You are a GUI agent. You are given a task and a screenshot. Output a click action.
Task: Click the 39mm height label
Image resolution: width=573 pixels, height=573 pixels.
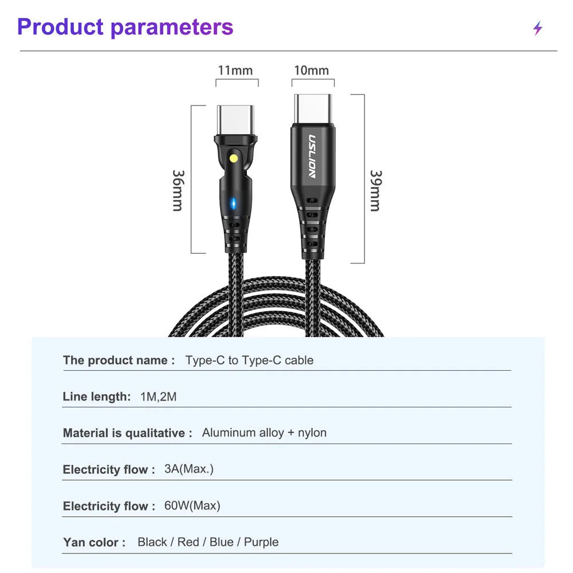click(x=376, y=190)
